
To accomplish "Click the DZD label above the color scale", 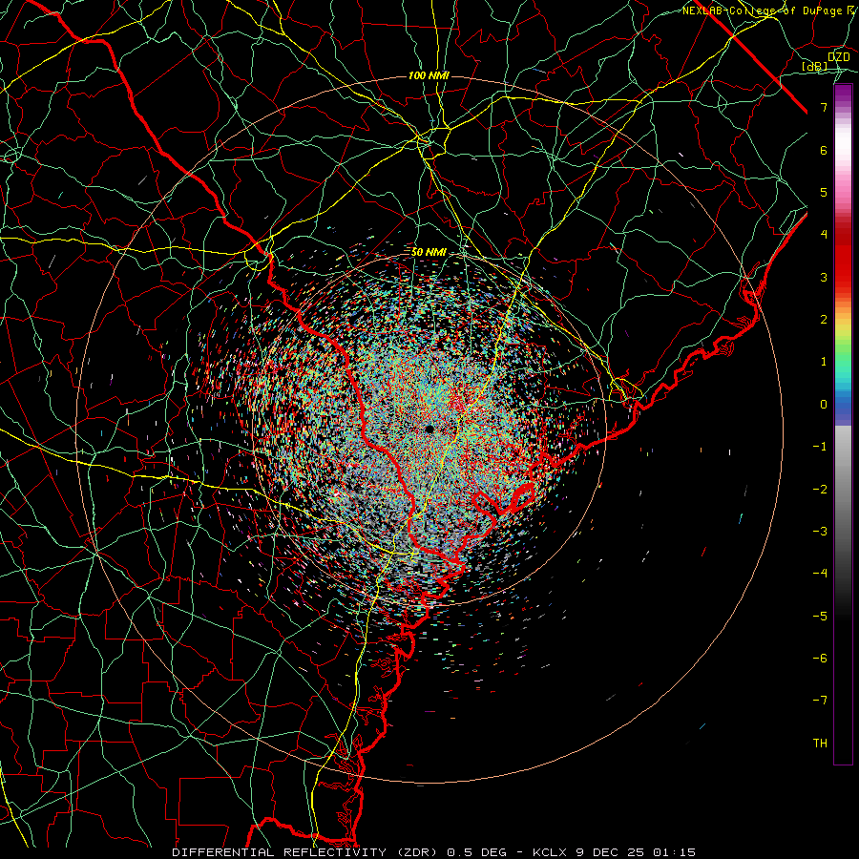I will [x=838, y=56].
